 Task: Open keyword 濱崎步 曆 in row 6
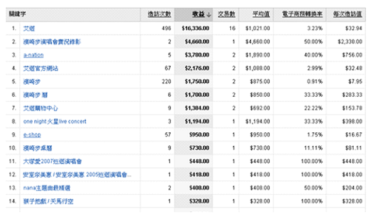36,95
